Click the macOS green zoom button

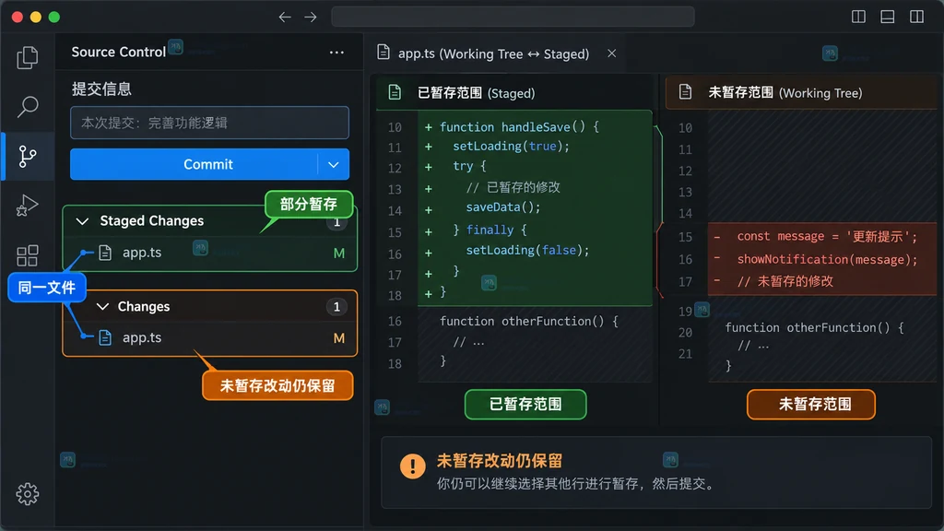coord(54,17)
